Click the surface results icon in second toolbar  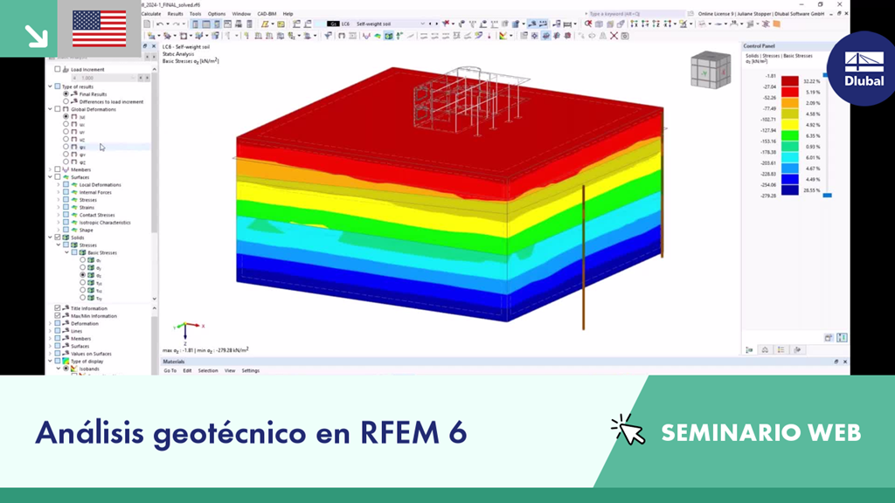378,36
